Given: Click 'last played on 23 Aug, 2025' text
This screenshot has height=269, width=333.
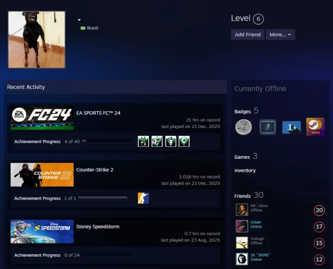Looking at the screenshot, I should [x=190, y=240].
